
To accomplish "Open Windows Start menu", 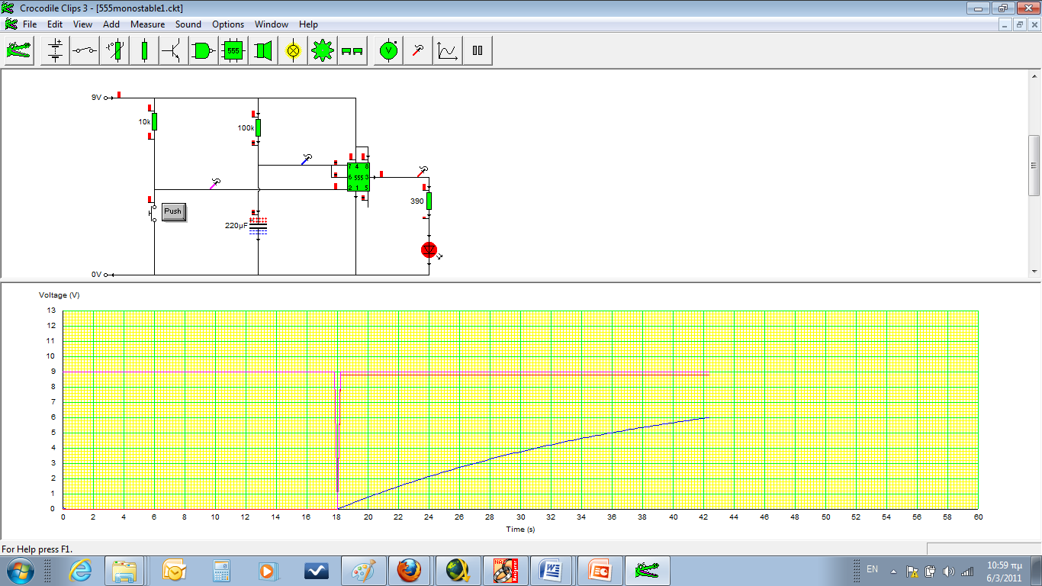I will coord(18,570).
